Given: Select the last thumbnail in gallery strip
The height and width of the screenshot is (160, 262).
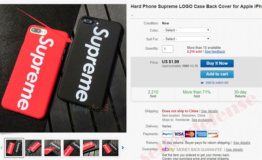Looking at the screenshot, I should point(110,148).
